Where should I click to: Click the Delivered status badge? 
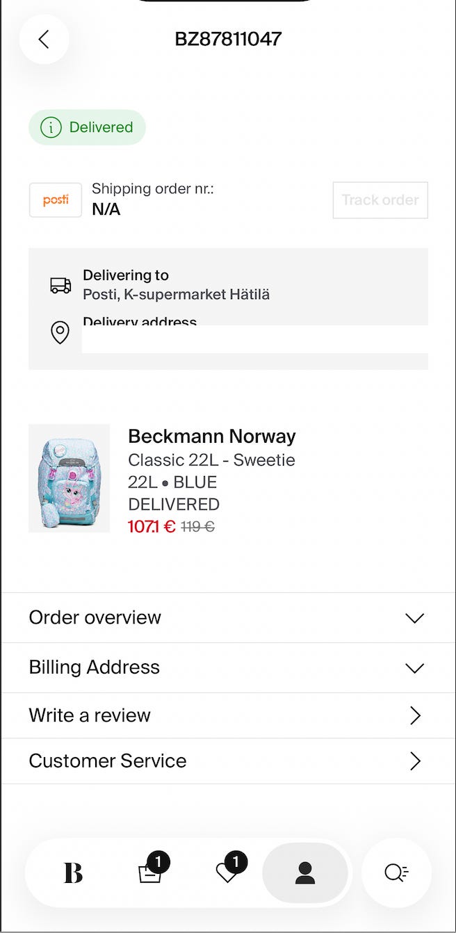87,127
